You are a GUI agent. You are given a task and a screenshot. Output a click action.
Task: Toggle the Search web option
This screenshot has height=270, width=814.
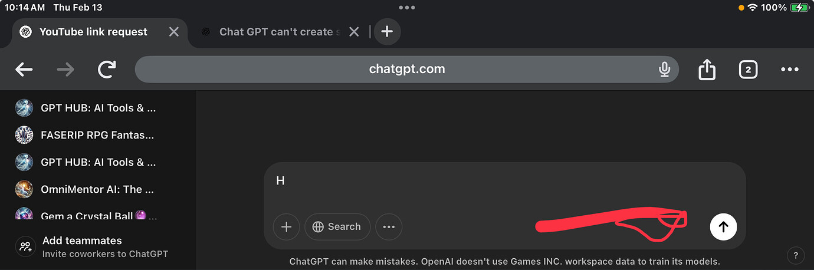click(337, 227)
